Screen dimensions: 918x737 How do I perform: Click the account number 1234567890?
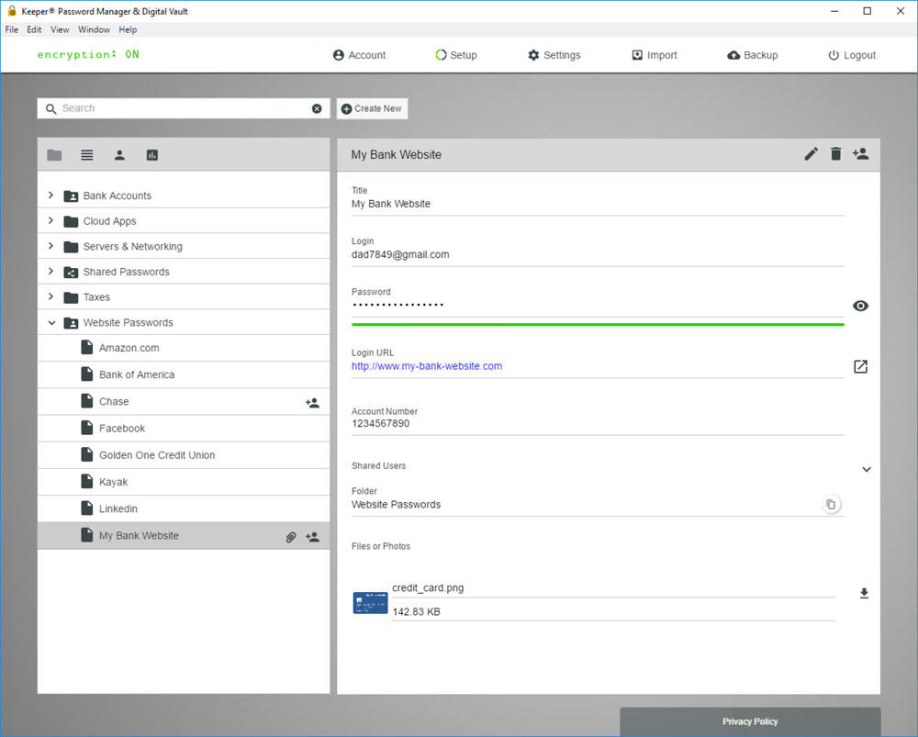coord(381,423)
